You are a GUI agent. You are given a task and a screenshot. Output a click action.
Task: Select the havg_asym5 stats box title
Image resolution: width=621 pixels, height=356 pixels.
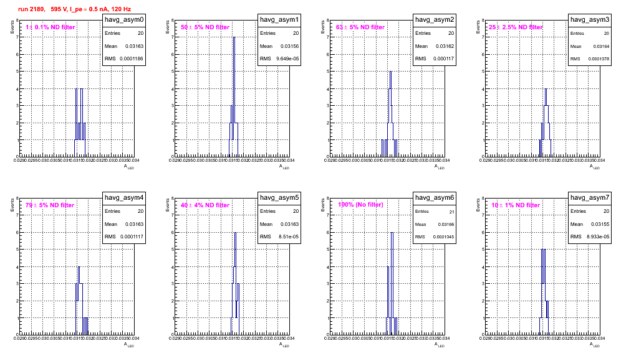(279, 198)
